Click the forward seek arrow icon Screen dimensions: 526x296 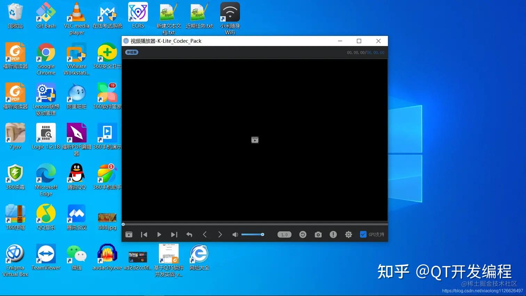(x=220, y=234)
